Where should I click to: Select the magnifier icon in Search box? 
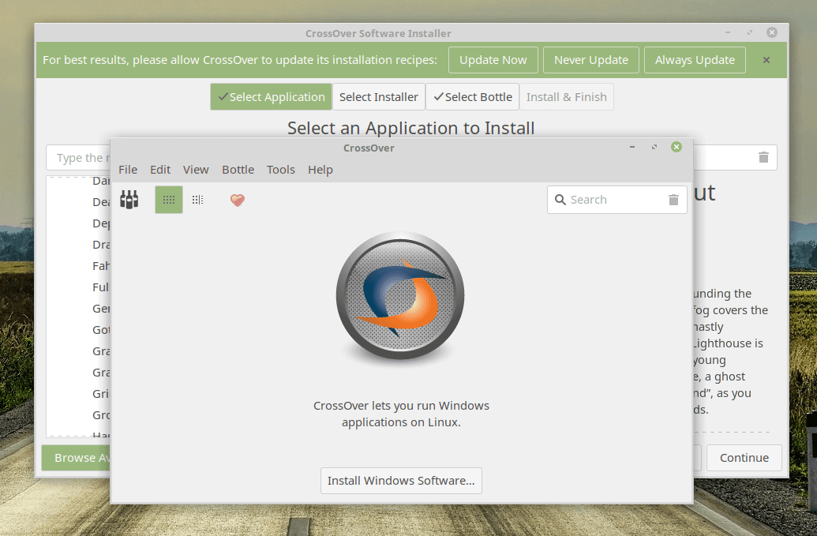pyautogui.click(x=560, y=200)
